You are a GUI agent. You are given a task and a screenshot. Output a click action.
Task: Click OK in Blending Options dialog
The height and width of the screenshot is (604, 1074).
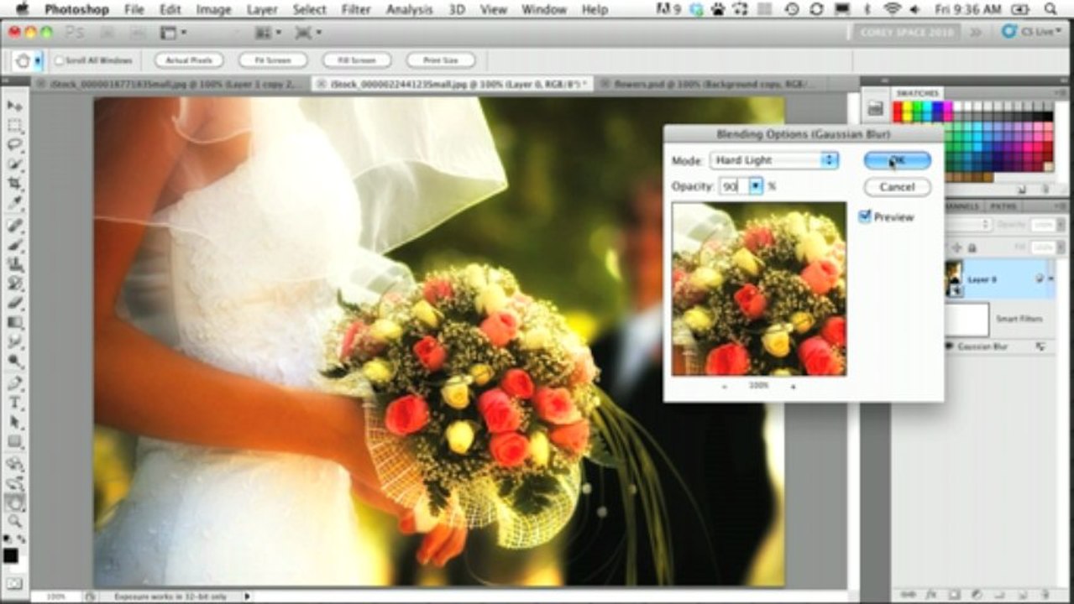(897, 160)
